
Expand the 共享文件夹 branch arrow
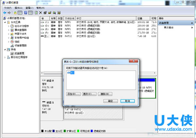click(x=8, y=34)
